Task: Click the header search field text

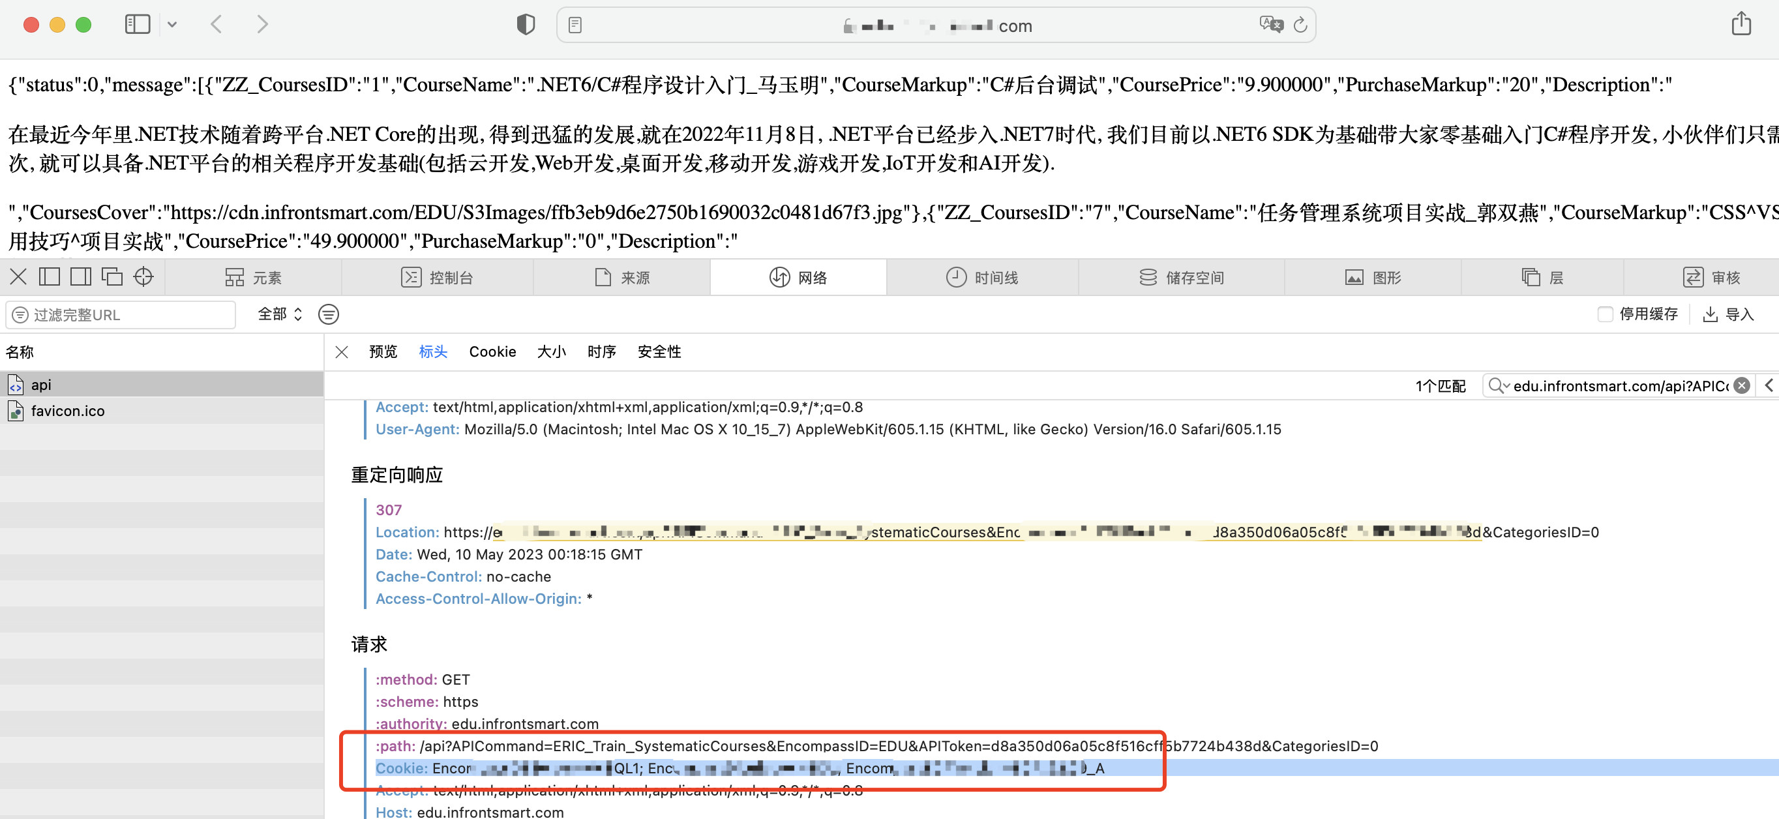Action: point(1620,386)
